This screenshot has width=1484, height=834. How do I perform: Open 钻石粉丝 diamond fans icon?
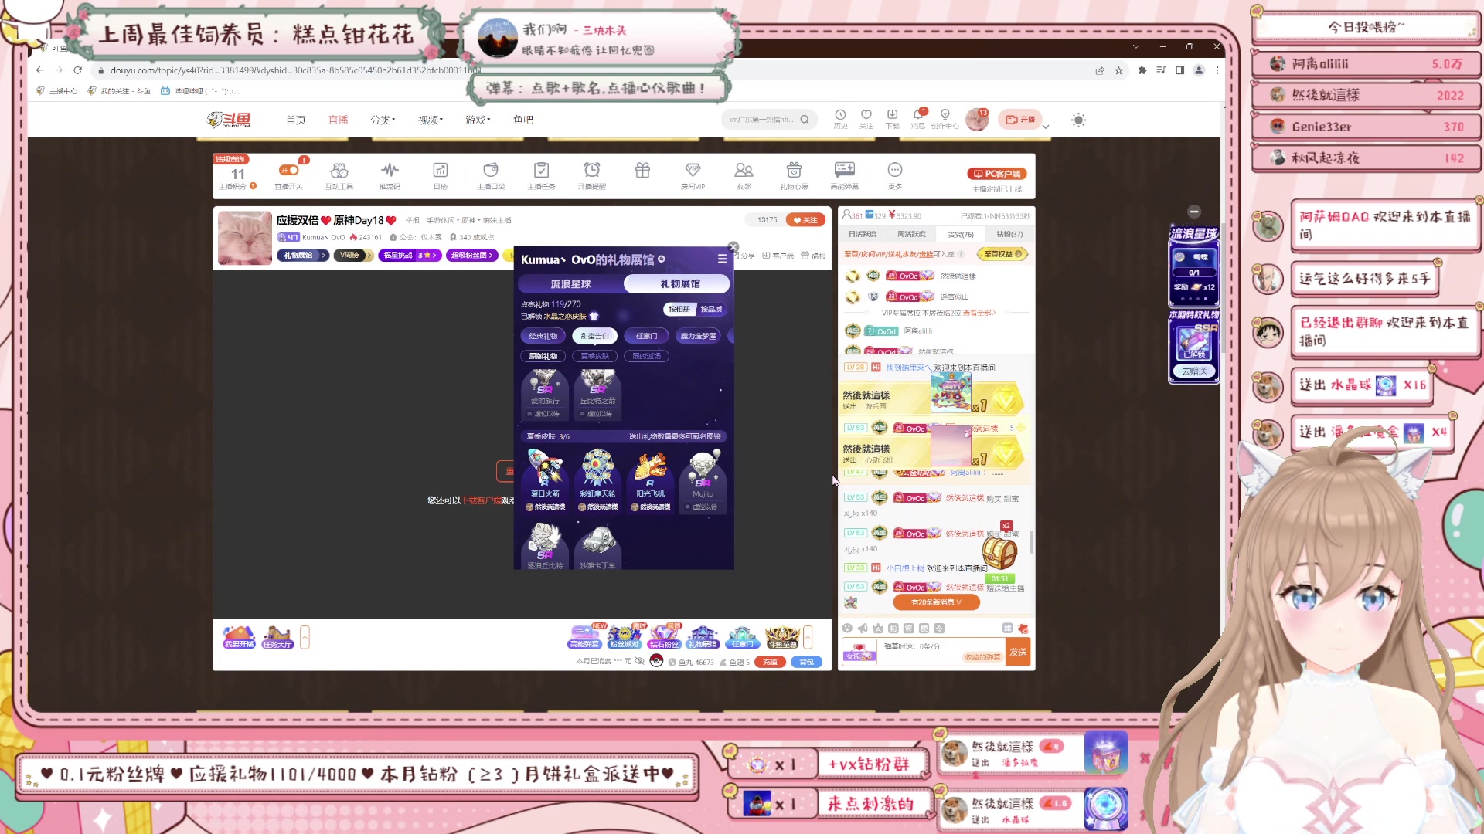coord(664,637)
